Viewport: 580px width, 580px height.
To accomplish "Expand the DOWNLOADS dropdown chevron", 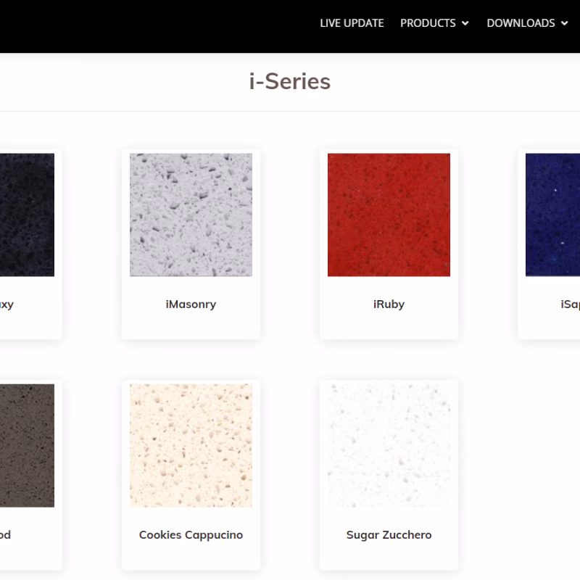I will [565, 23].
